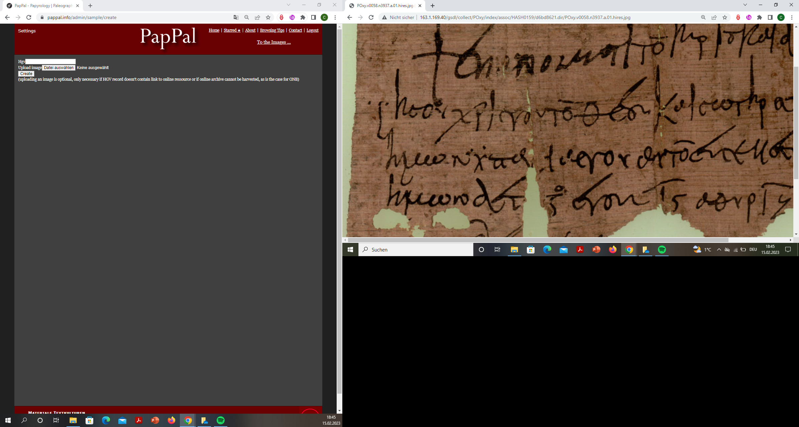Viewport: 799px width, 427px height.
Task: Open Extensions puzzle icon in PapPal window
Action: coord(303,17)
